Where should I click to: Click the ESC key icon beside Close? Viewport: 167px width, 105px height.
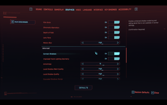point(152,93)
